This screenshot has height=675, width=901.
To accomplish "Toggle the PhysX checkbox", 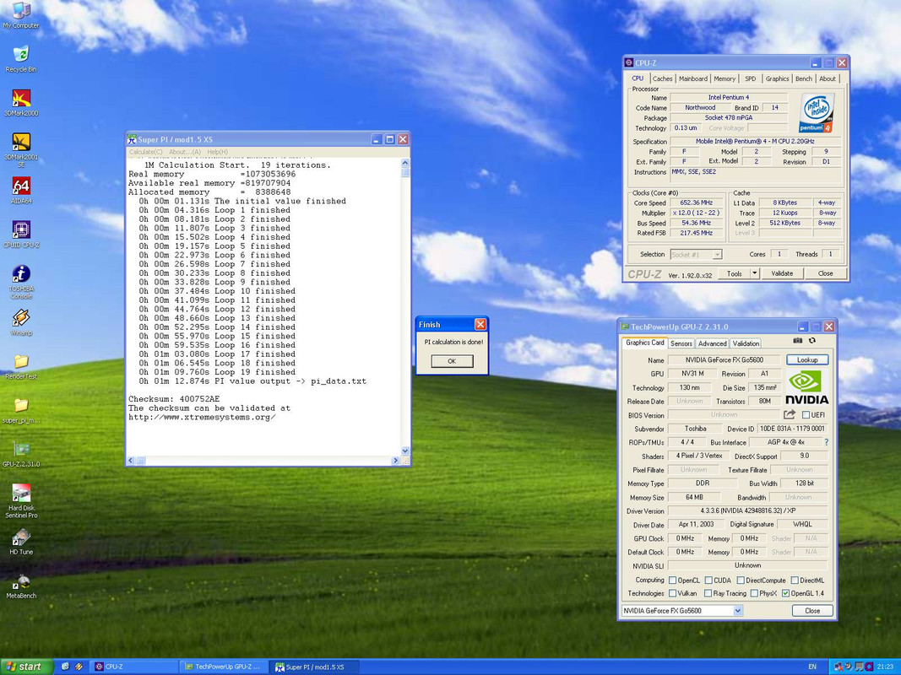I will pyautogui.click(x=754, y=593).
